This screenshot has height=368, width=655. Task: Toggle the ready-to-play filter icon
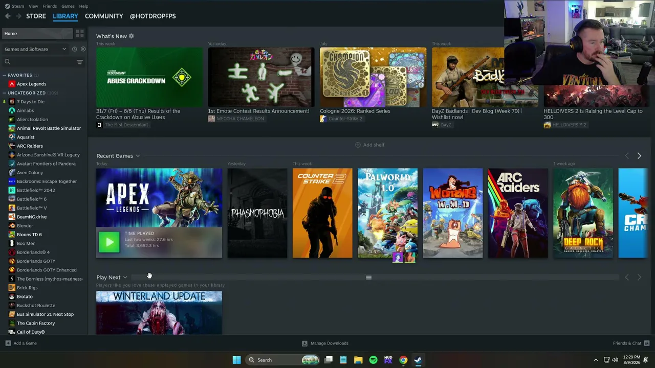pyautogui.click(x=83, y=49)
